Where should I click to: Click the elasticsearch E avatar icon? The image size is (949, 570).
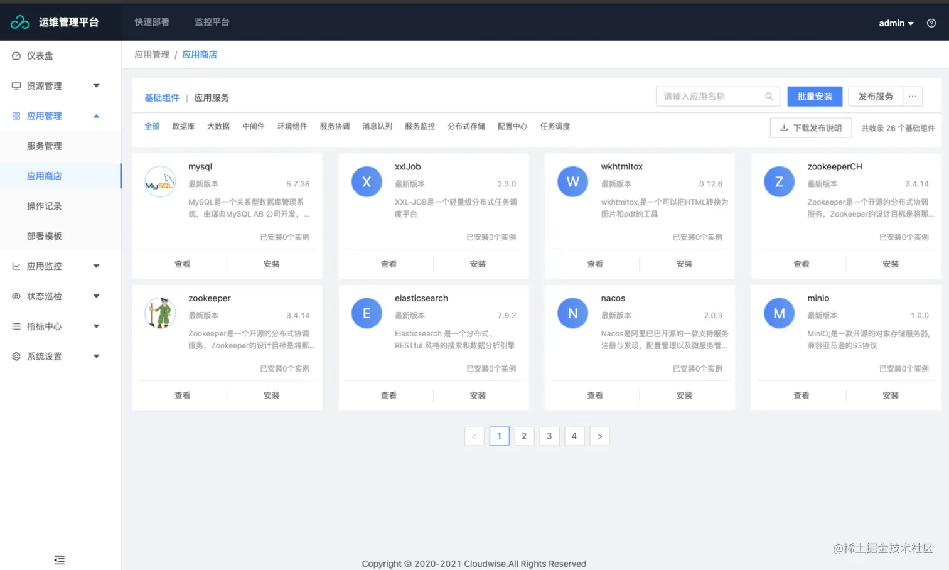click(367, 313)
